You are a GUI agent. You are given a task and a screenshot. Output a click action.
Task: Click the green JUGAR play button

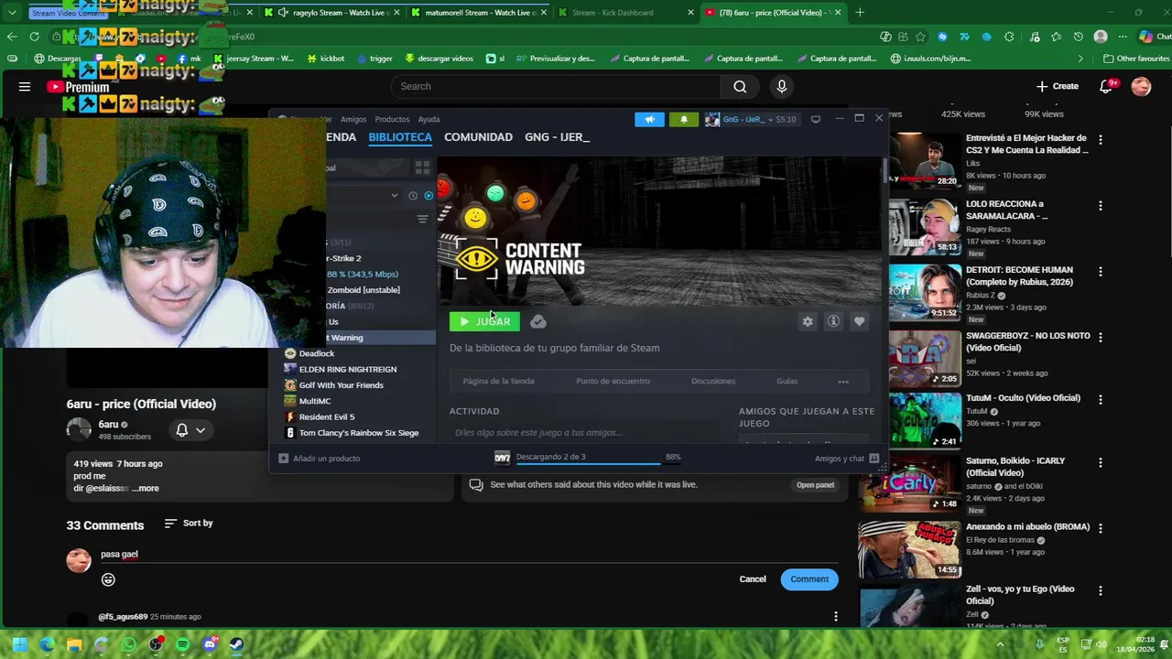tap(484, 321)
